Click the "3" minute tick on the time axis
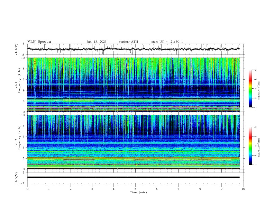 pos(92,189)
